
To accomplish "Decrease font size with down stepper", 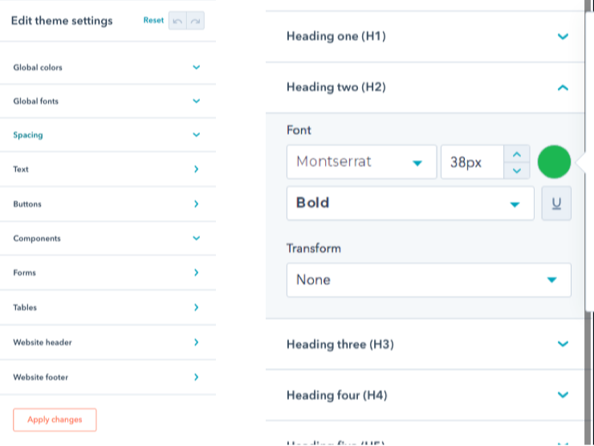I will click(x=517, y=170).
